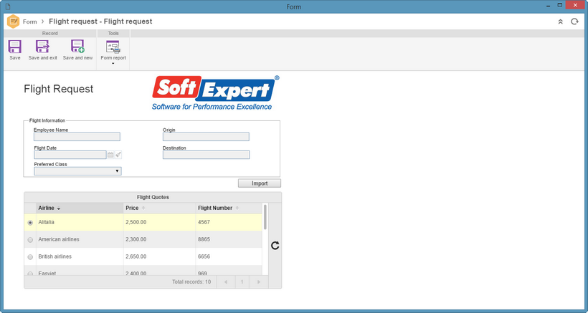Open the Flight Date calendar picker icon

point(110,155)
